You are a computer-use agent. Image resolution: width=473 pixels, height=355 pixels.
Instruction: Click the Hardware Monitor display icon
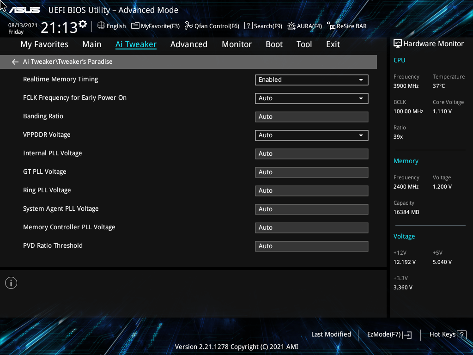pyautogui.click(x=398, y=44)
